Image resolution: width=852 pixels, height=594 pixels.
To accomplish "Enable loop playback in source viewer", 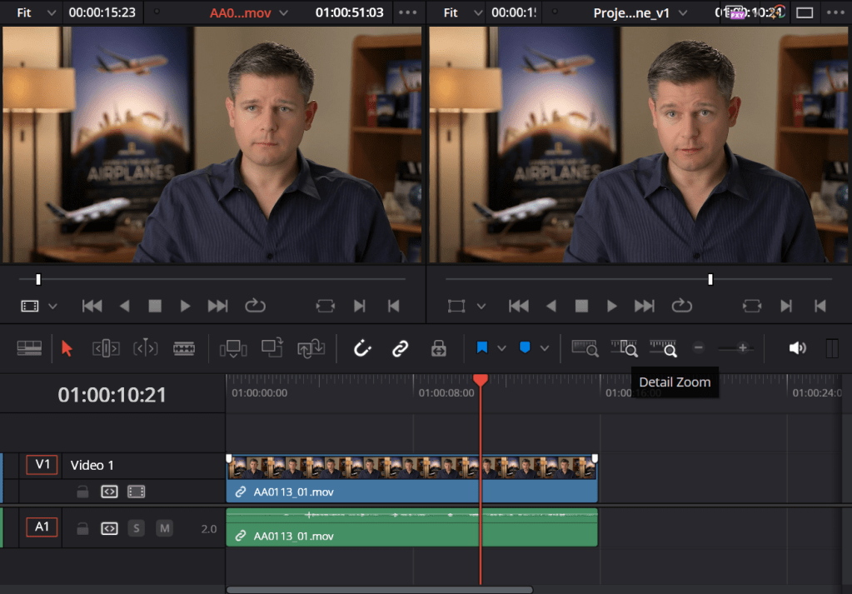I will pyautogui.click(x=255, y=306).
